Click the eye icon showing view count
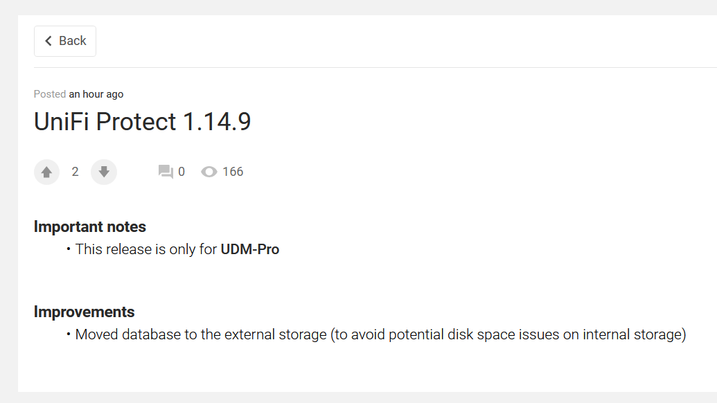 (x=209, y=171)
